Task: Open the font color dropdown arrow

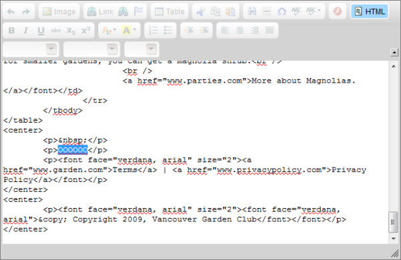Action: [x=114, y=30]
